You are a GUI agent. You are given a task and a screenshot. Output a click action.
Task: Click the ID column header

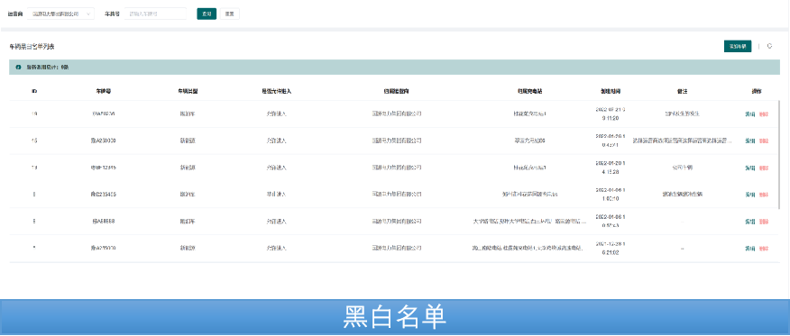pos(33,92)
